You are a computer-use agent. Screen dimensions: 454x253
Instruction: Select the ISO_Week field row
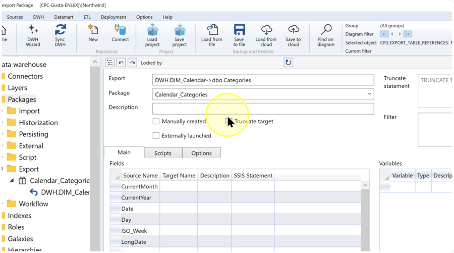[x=236, y=231]
